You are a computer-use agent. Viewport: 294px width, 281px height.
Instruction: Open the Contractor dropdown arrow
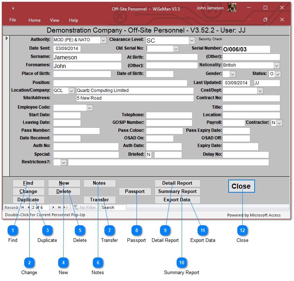(x=279, y=123)
